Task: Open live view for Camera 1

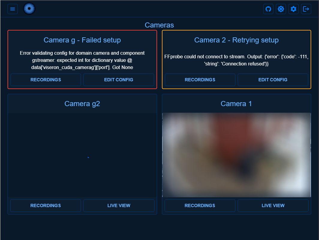Action: (273, 206)
